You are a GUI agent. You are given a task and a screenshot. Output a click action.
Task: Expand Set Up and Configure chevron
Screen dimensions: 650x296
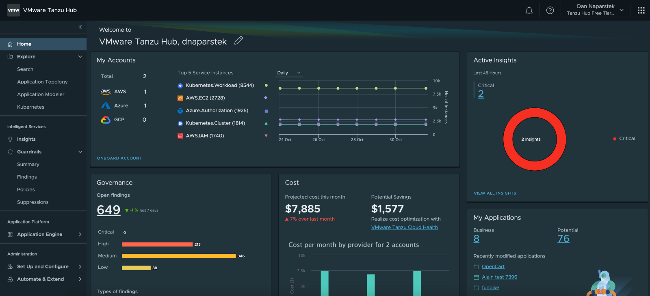click(80, 267)
